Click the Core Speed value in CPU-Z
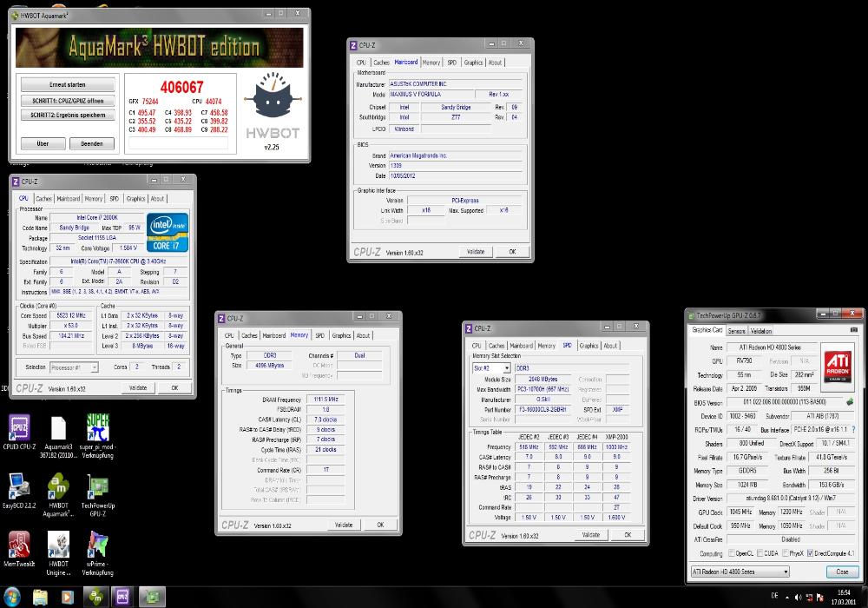The height and width of the screenshot is (608, 868). click(71, 315)
